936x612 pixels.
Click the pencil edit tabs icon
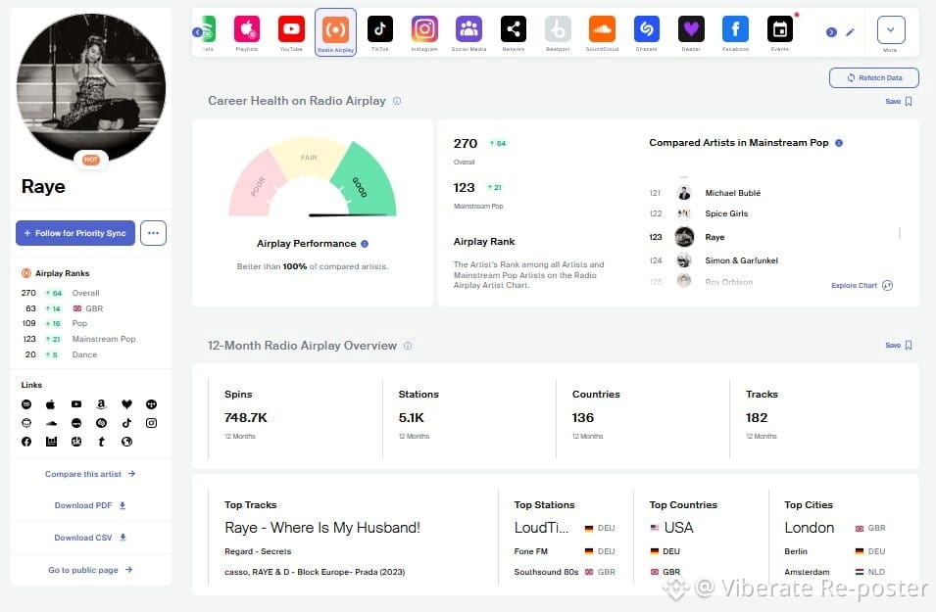pos(850,32)
